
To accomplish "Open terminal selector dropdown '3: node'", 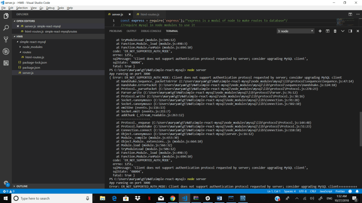I will (x=295, y=31).
